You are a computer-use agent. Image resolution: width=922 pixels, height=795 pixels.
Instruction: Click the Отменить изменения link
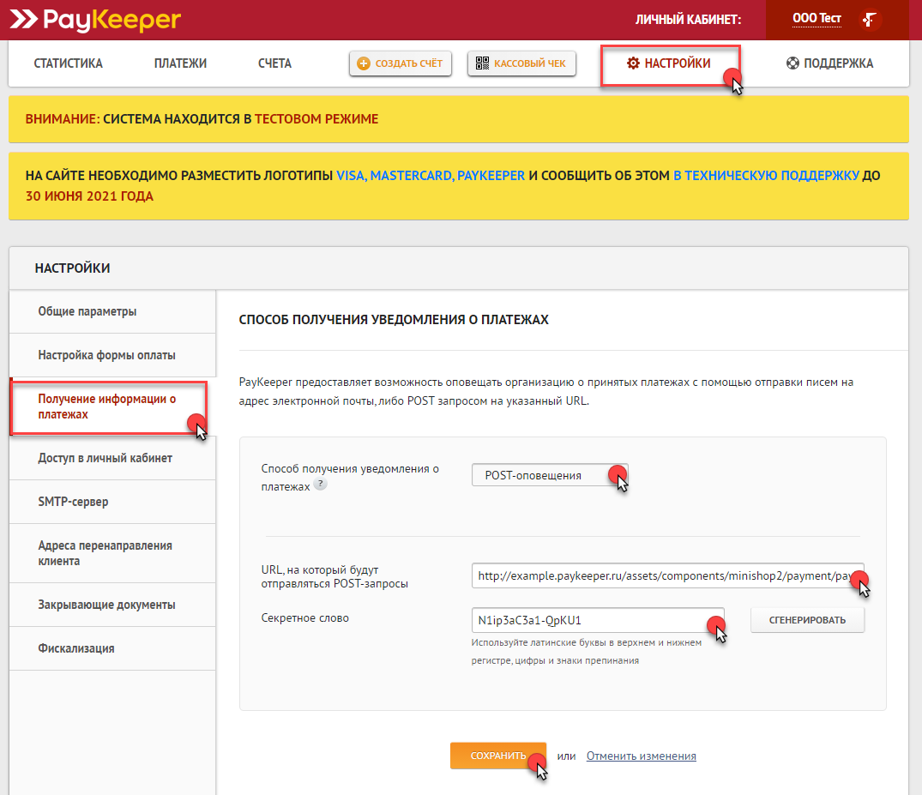[x=641, y=756]
